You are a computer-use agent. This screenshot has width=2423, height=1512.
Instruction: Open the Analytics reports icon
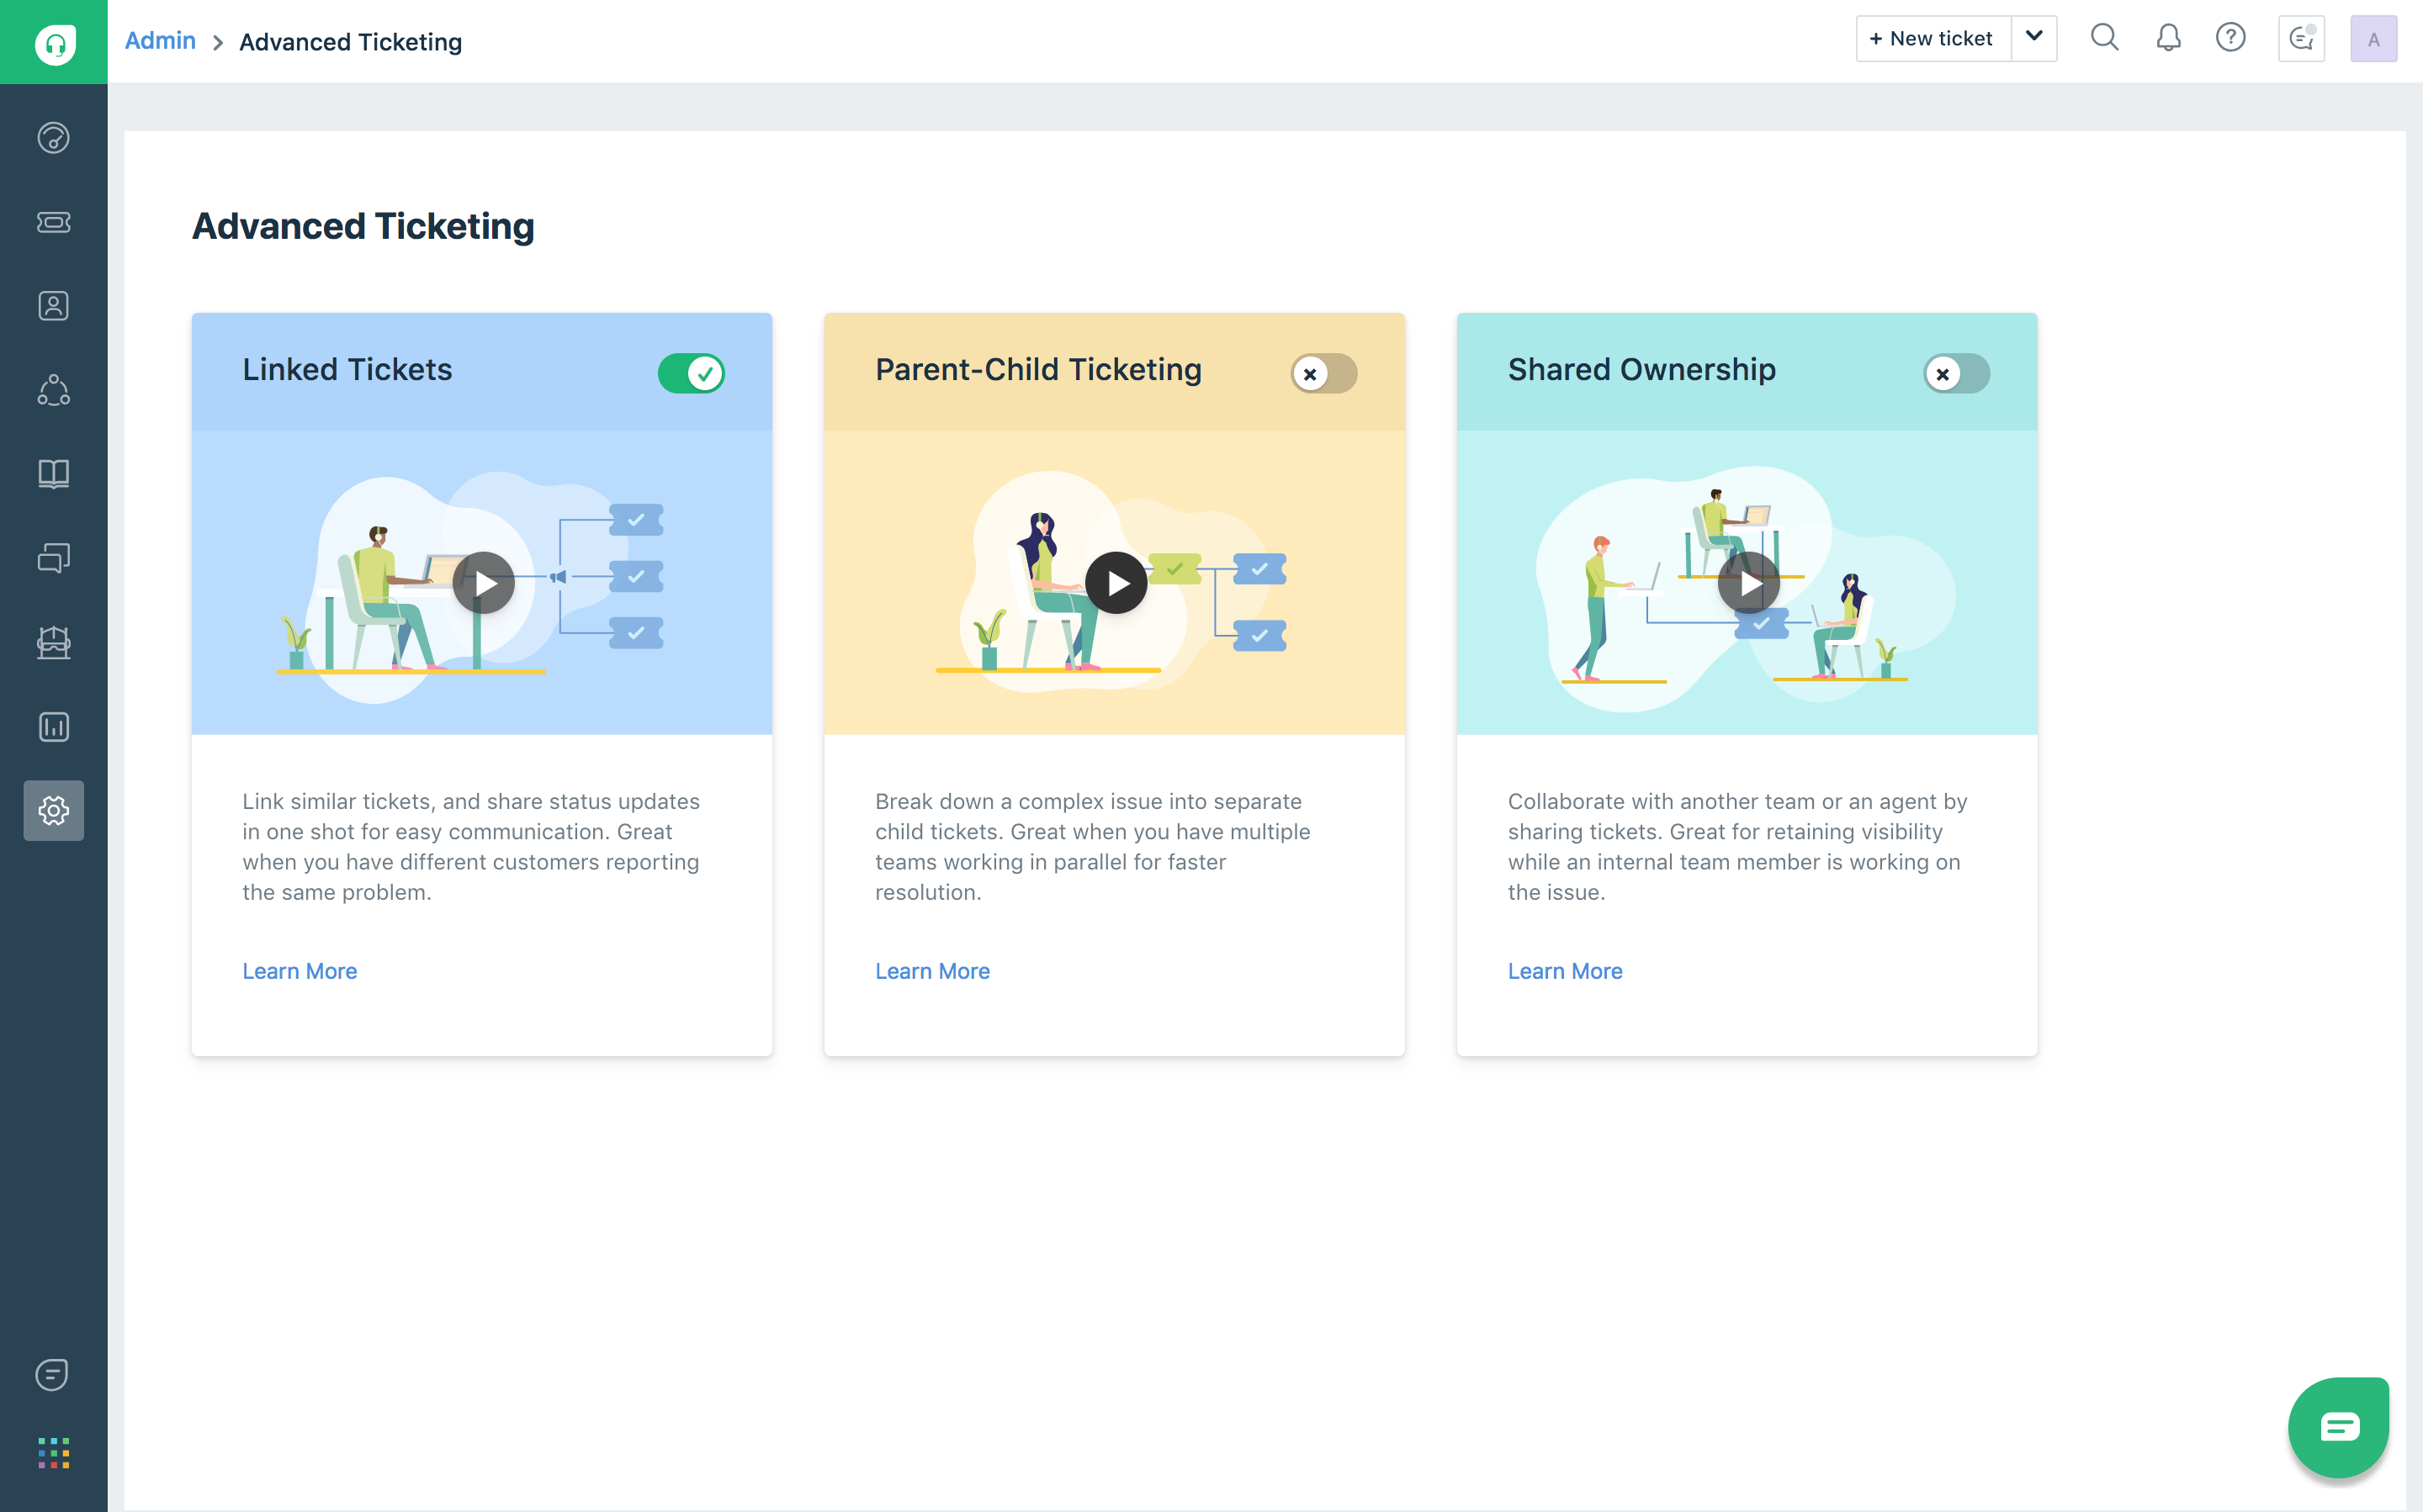tap(53, 727)
